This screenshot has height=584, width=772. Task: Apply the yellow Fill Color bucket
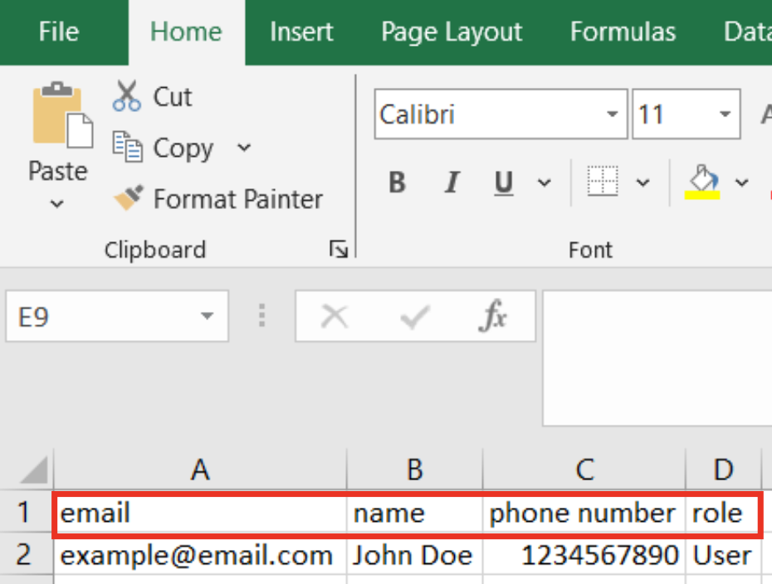[702, 182]
